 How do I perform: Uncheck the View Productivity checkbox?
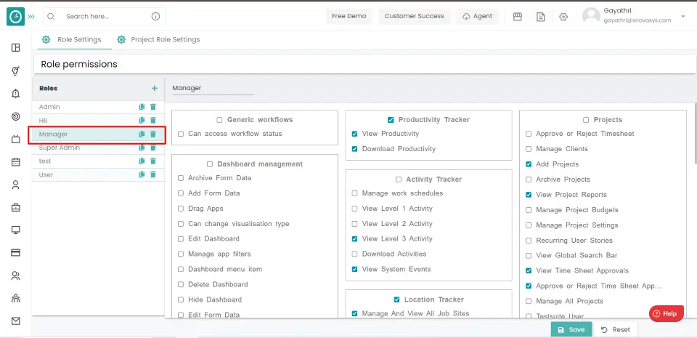(x=354, y=134)
